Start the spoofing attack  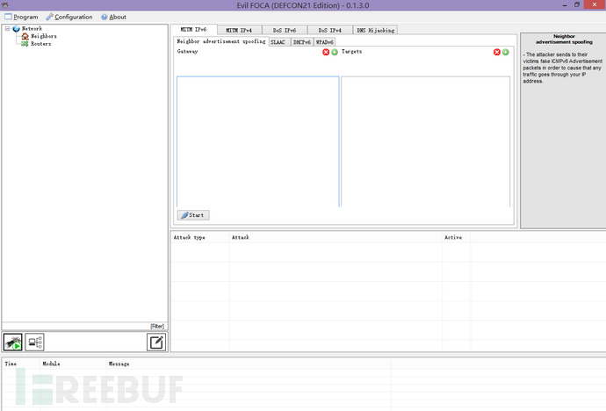click(x=193, y=215)
